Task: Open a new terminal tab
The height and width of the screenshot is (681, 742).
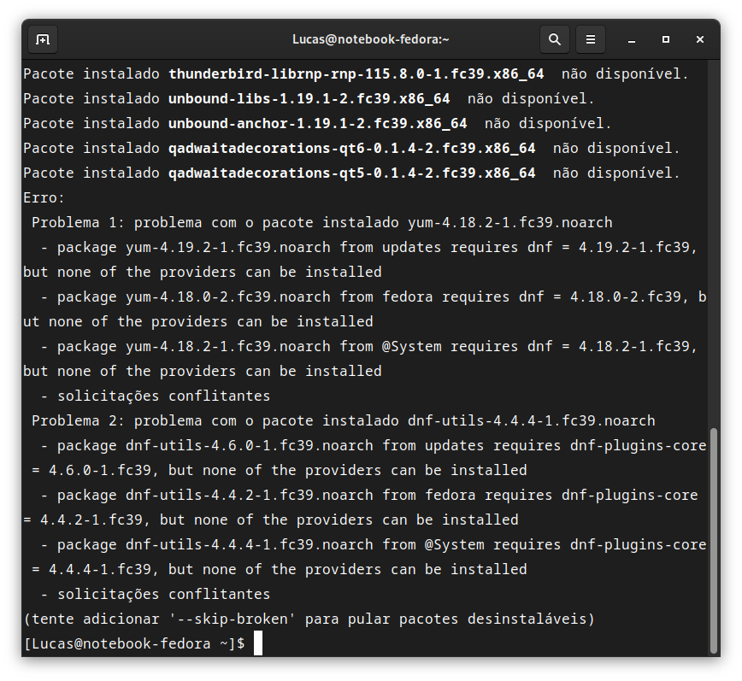Action: click(x=43, y=39)
